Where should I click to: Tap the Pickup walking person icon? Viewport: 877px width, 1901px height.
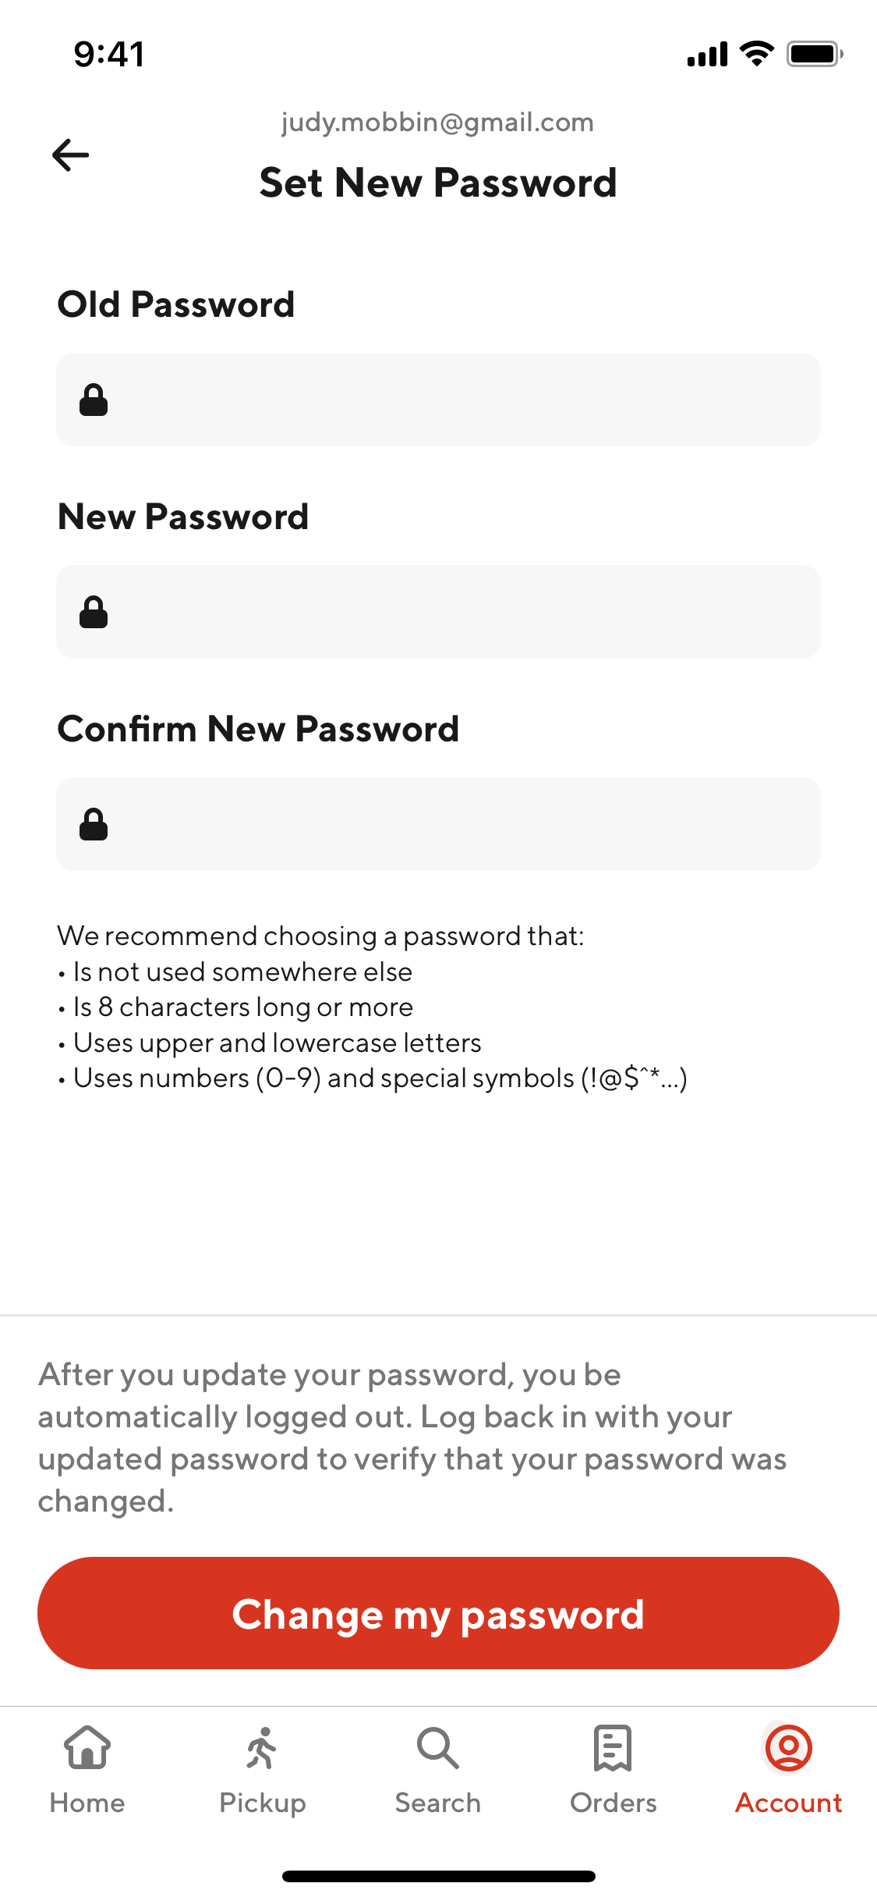pyautogui.click(x=262, y=1747)
